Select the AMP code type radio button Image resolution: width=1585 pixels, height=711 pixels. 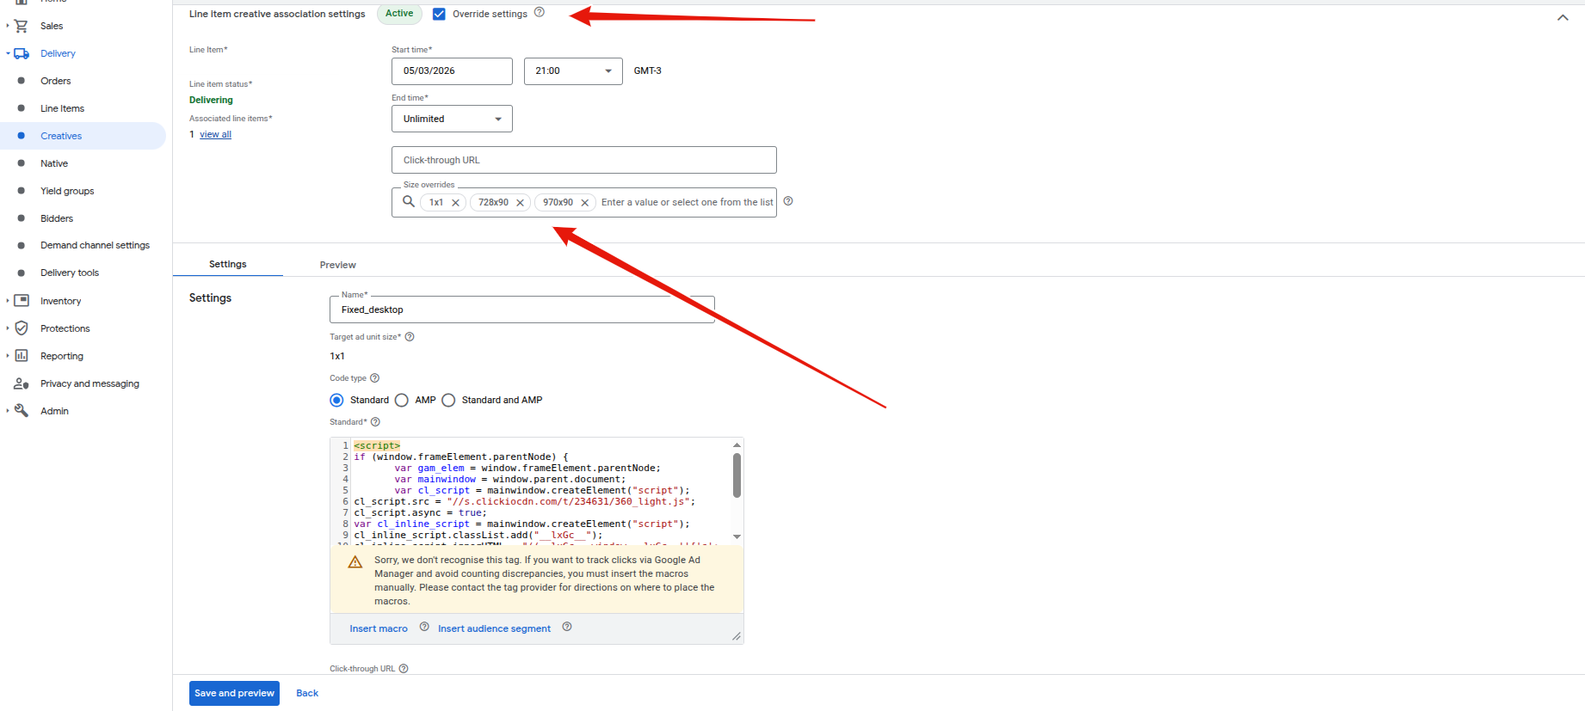402,401
